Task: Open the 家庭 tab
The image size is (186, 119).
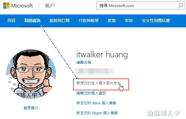Action: (129, 21)
